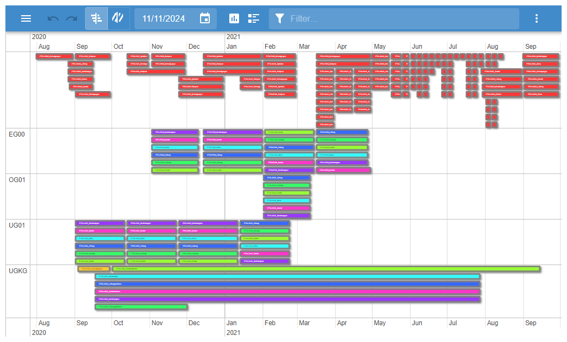The height and width of the screenshot is (342, 567).
Task: Click the long lime bar in UGKG row
Action: click(326, 269)
